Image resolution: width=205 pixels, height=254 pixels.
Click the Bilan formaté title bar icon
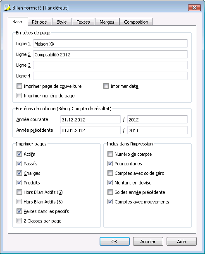pos(7,7)
